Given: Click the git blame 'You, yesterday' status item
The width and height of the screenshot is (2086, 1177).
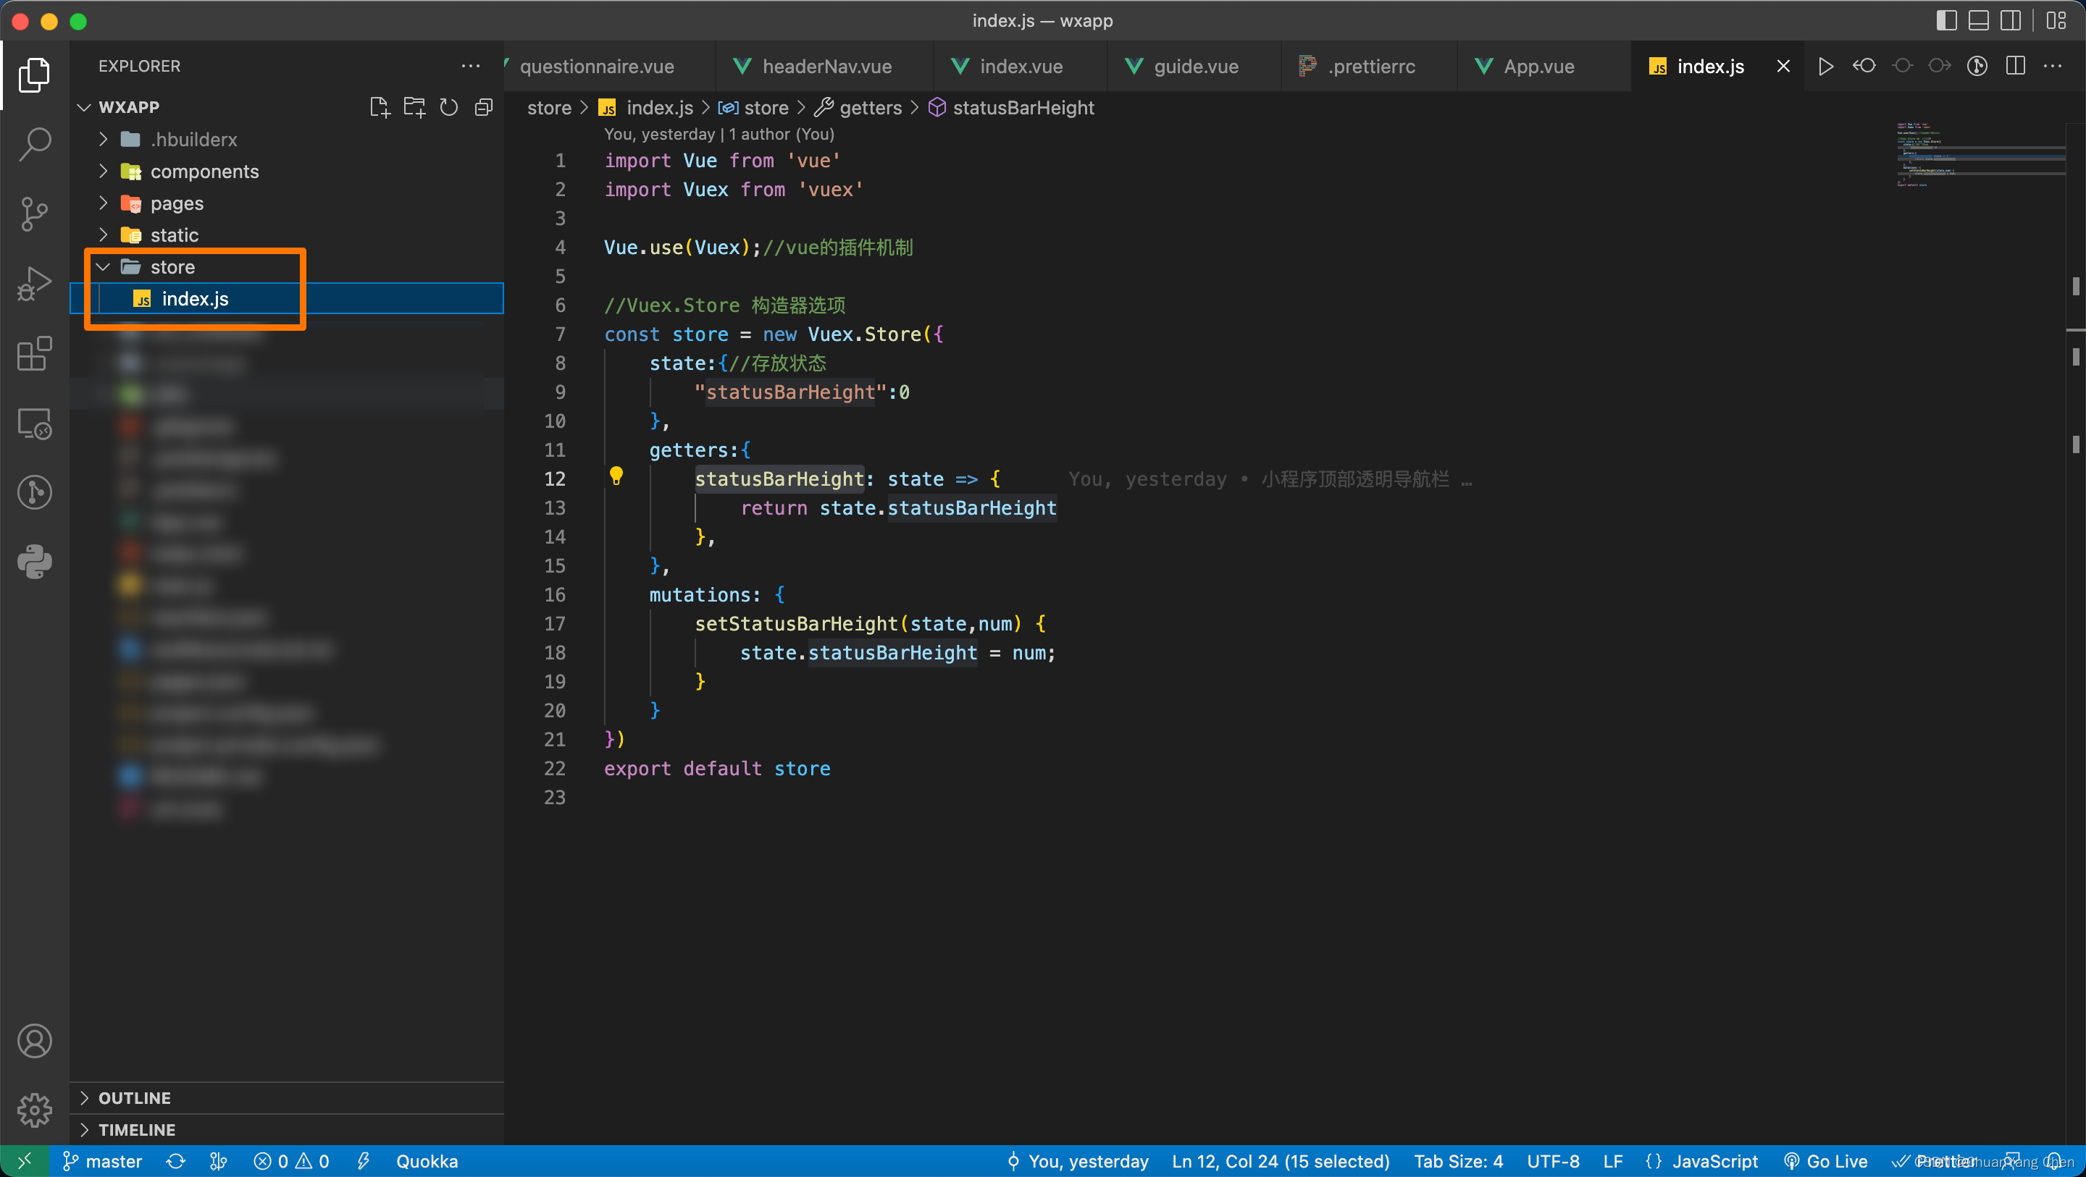Looking at the screenshot, I should (1078, 1161).
